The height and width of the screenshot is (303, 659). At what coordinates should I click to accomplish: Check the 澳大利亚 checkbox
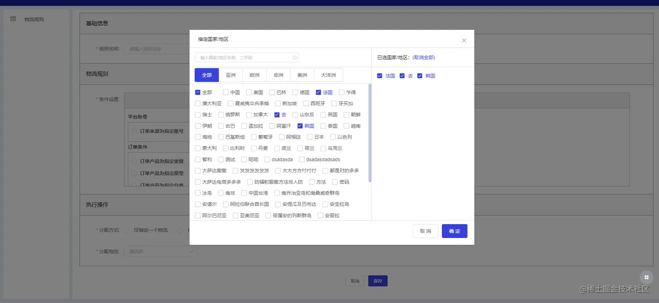click(198, 104)
